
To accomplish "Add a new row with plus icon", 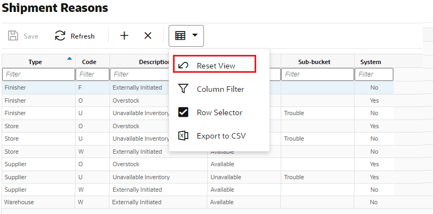I will coord(124,35).
